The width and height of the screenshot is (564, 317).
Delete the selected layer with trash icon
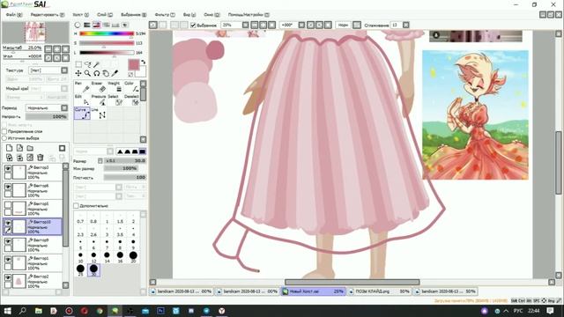(41, 158)
